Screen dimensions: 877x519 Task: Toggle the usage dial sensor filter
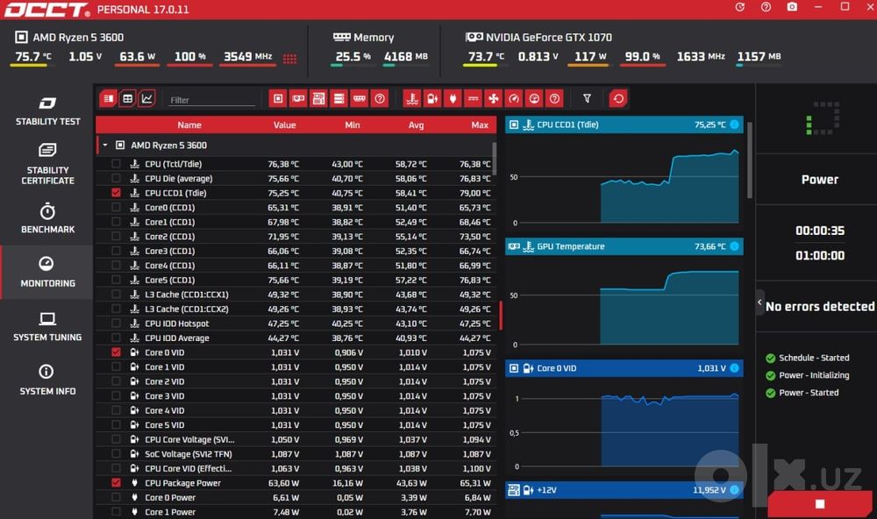click(x=534, y=99)
